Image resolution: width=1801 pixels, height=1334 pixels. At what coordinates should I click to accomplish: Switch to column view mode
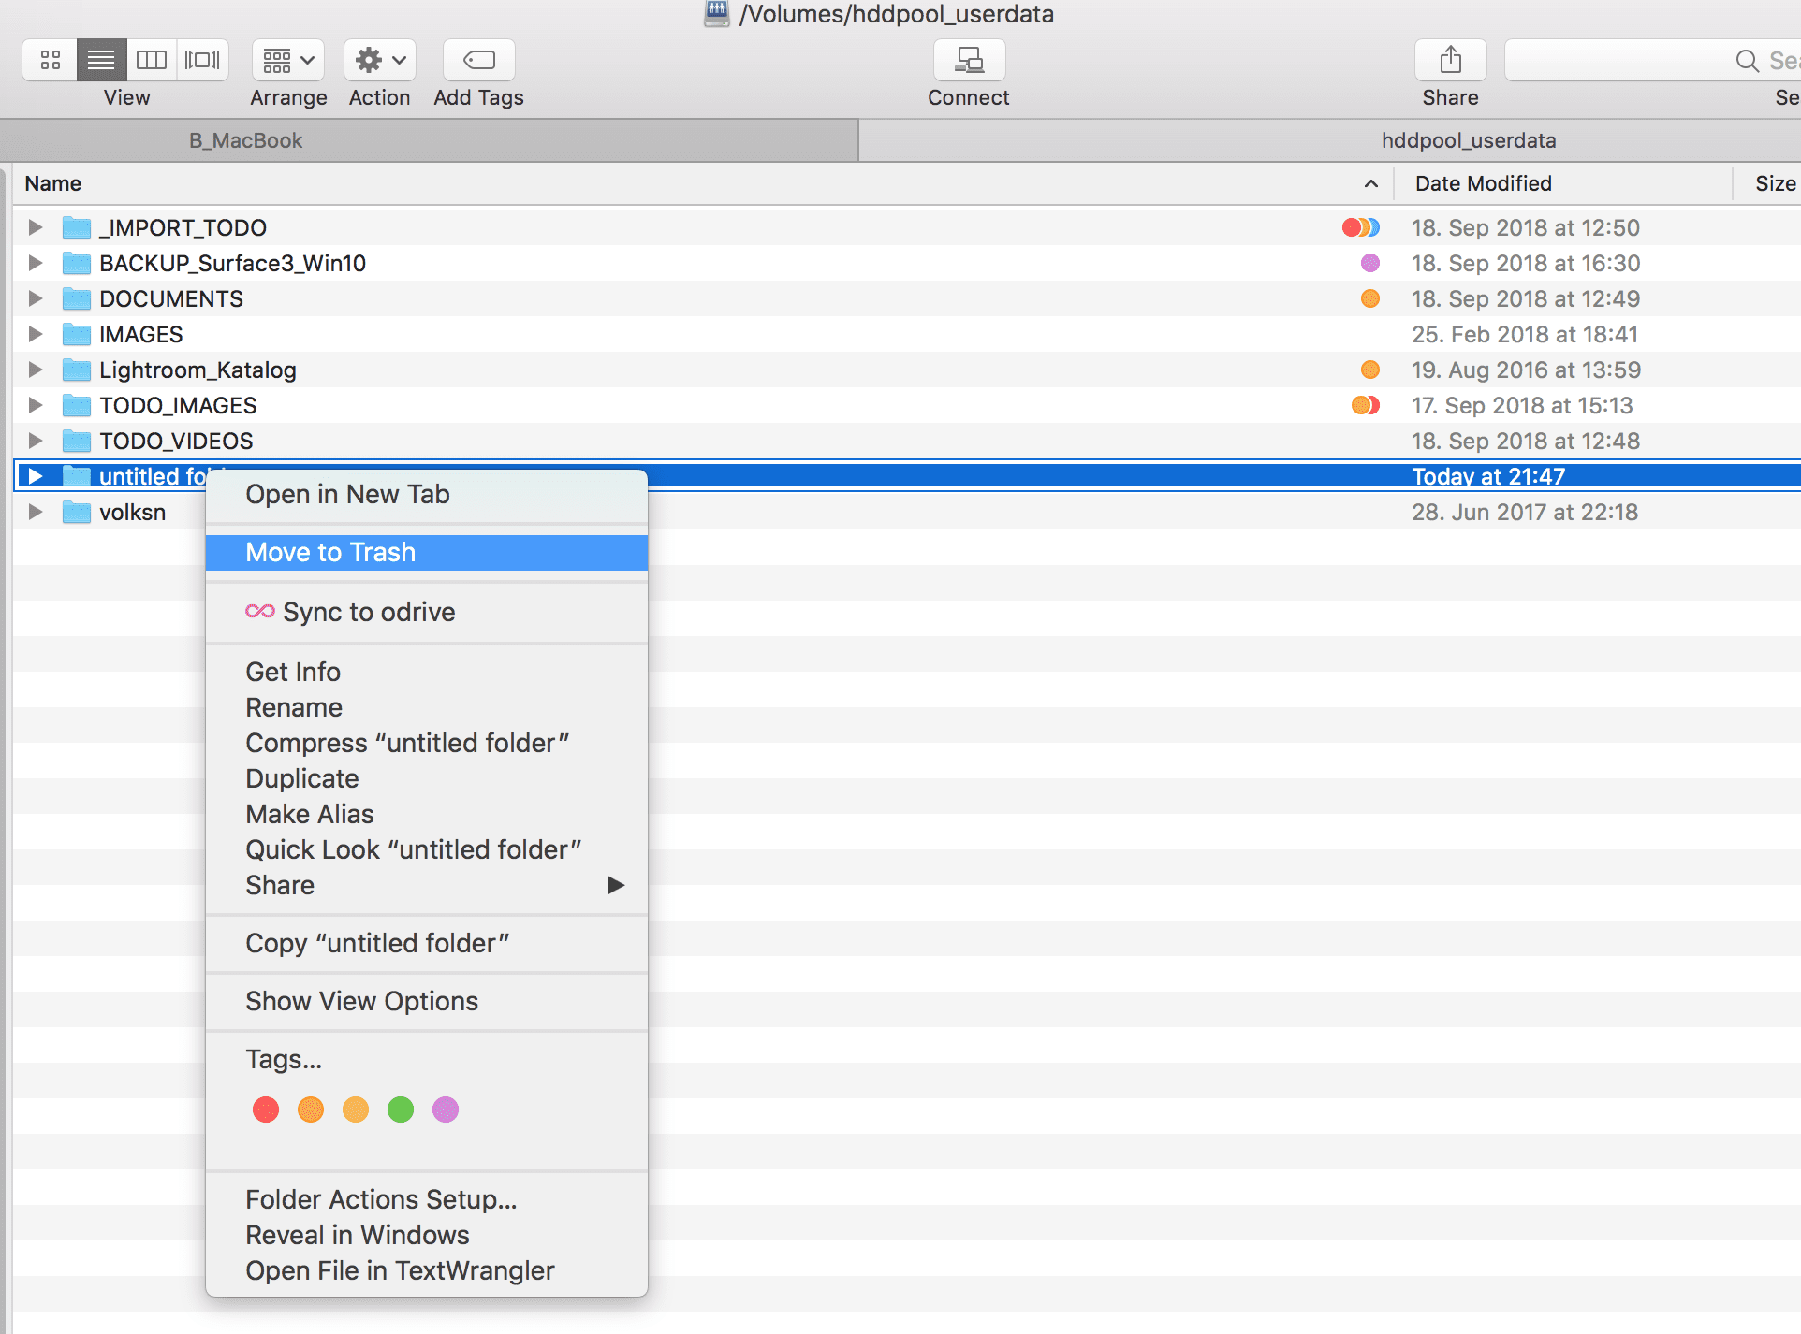coord(152,61)
